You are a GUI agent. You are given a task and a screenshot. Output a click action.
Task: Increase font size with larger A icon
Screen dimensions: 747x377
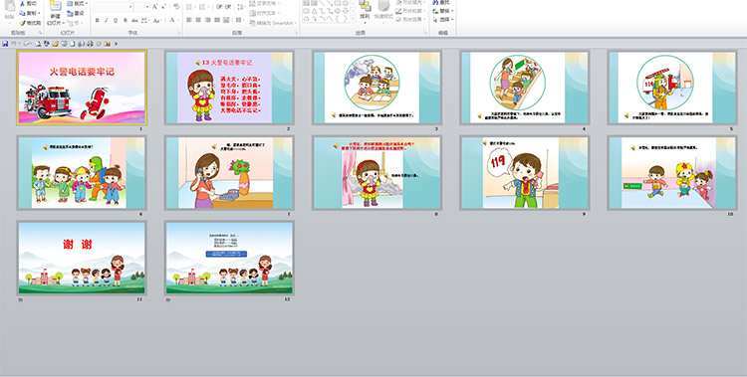(154, 7)
